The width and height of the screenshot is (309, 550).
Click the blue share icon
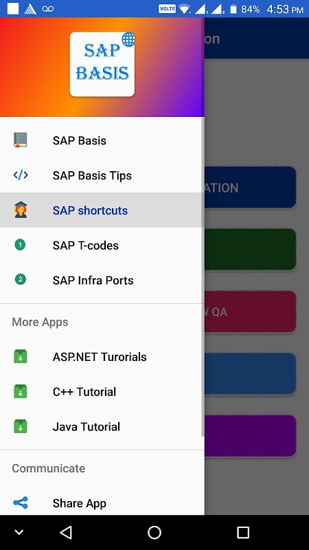(21, 503)
